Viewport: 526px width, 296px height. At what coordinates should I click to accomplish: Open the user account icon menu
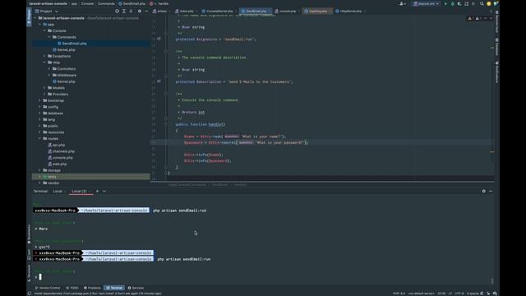click(402, 3)
